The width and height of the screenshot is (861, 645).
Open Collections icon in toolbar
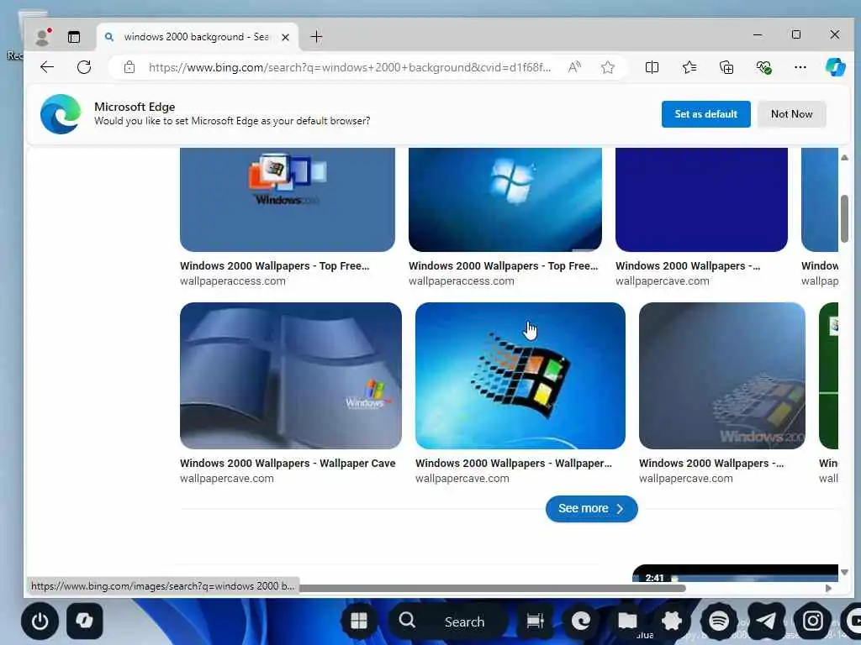tap(726, 67)
